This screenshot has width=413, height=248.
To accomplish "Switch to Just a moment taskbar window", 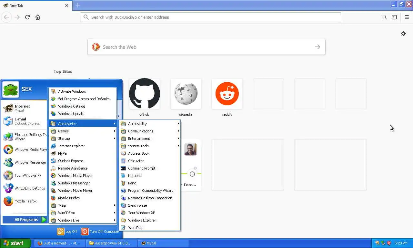I will (60, 243).
